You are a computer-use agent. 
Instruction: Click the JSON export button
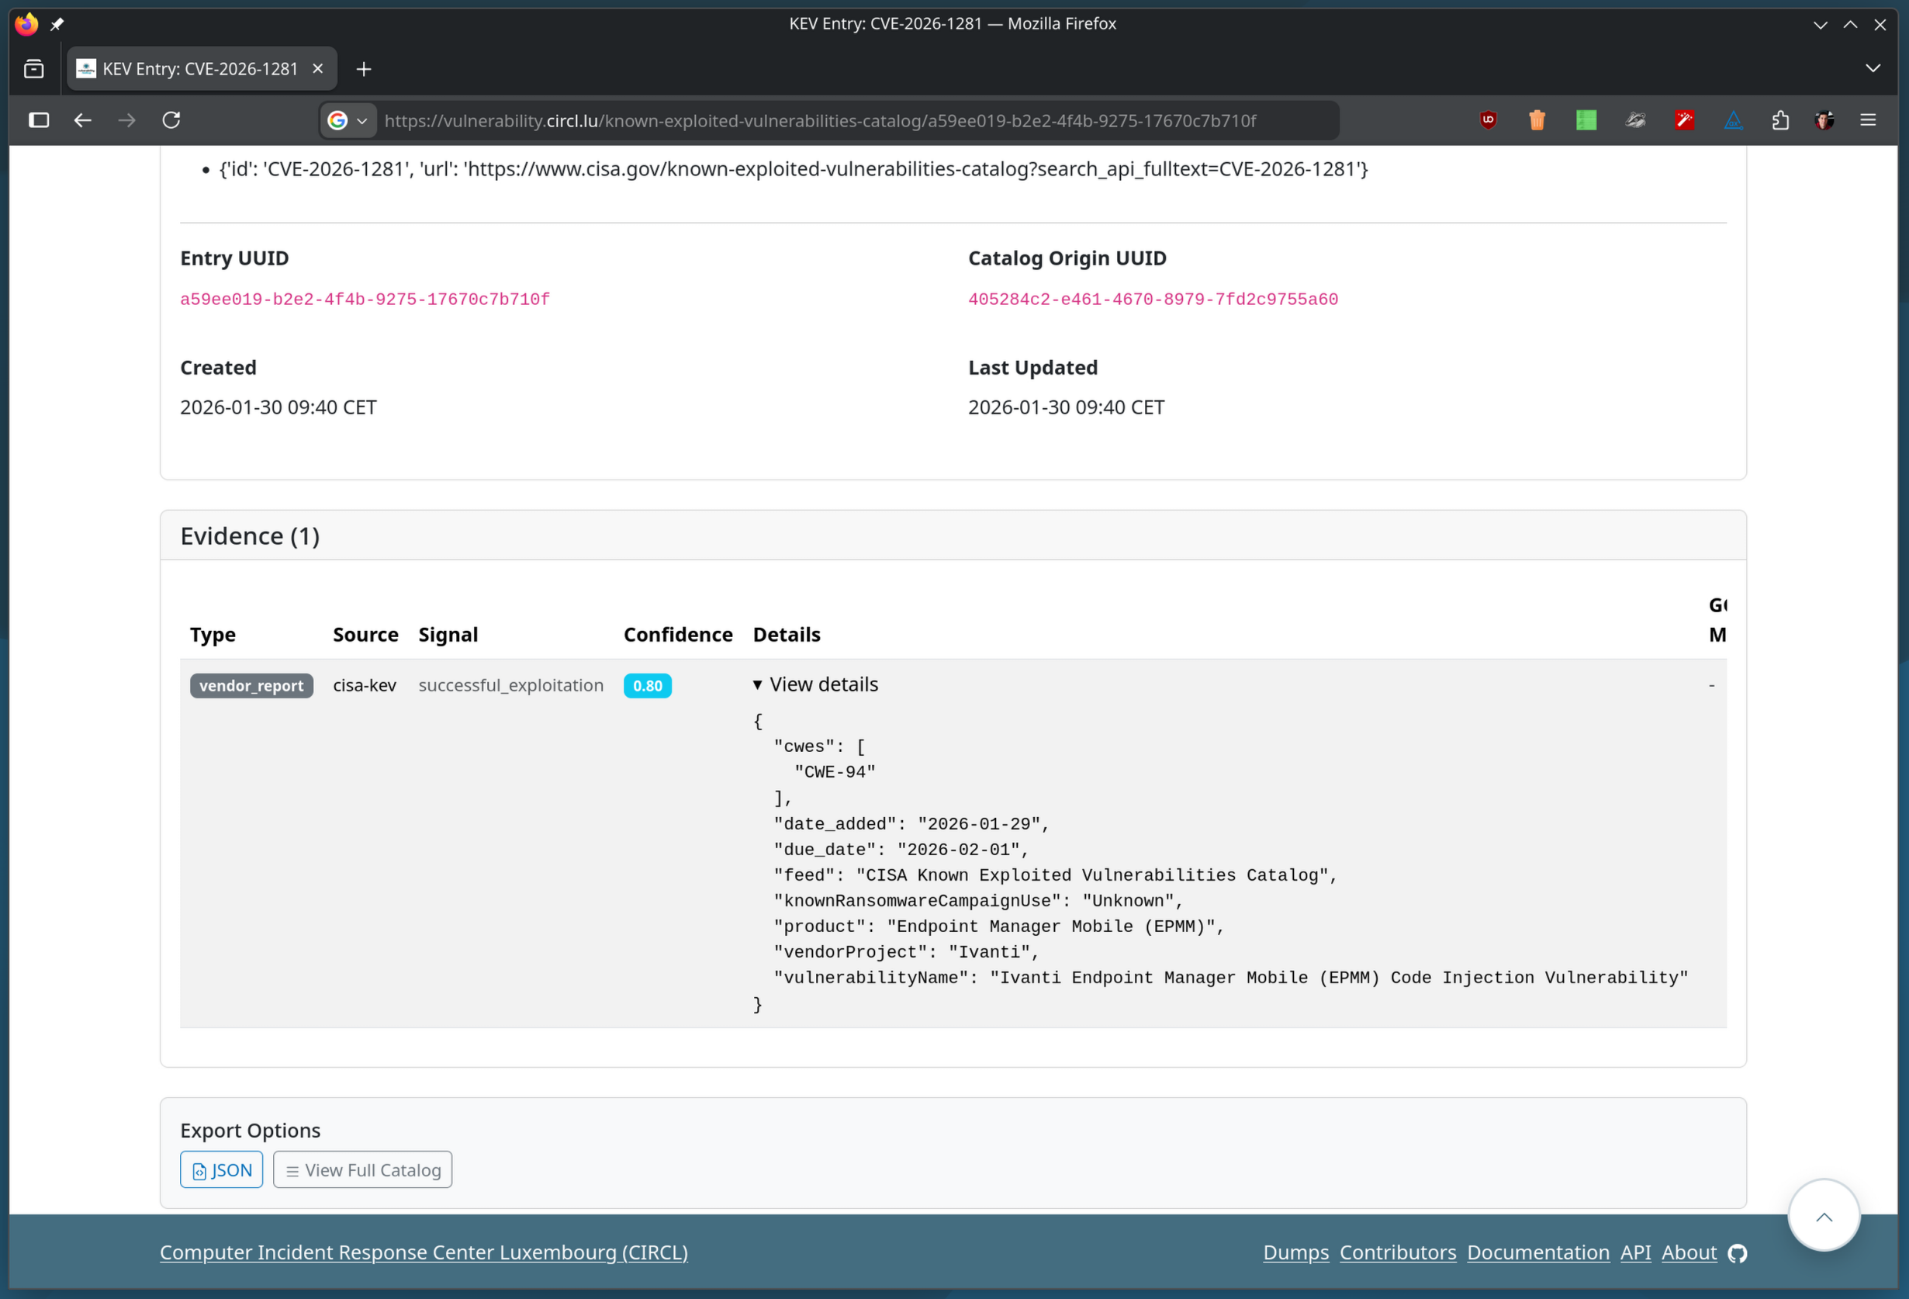coord(222,1169)
